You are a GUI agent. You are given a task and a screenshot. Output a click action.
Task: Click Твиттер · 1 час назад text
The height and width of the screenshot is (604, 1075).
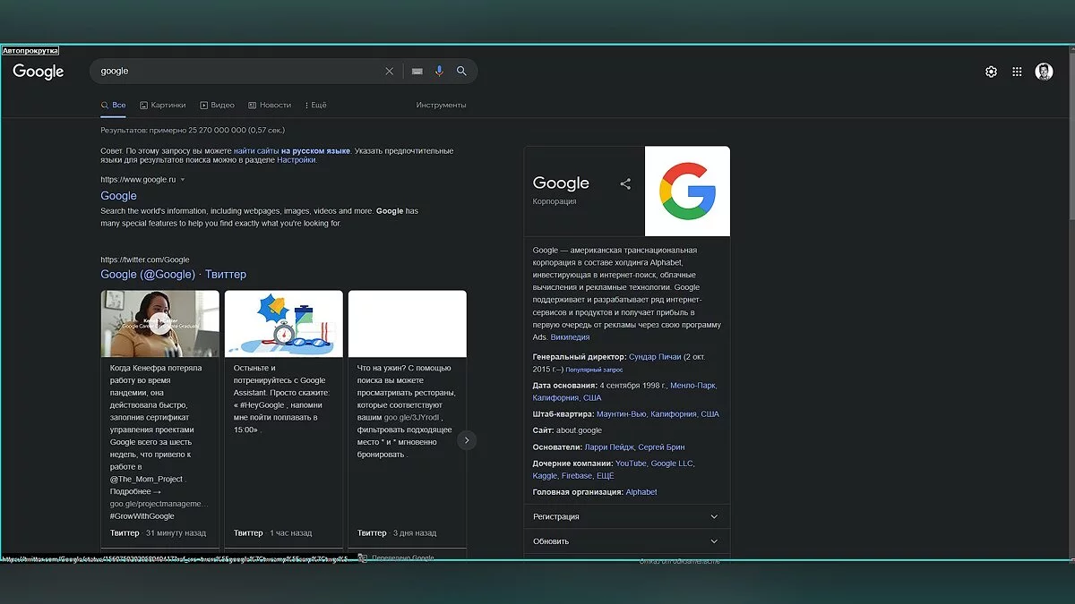pyautogui.click(x=273, y=533)
